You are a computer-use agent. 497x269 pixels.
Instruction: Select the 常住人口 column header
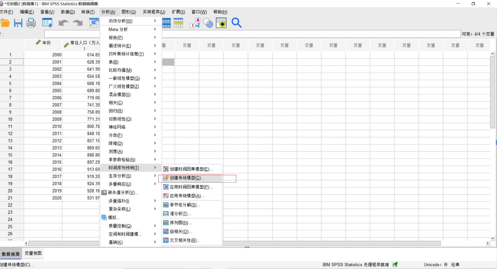(x=81, y=45)
